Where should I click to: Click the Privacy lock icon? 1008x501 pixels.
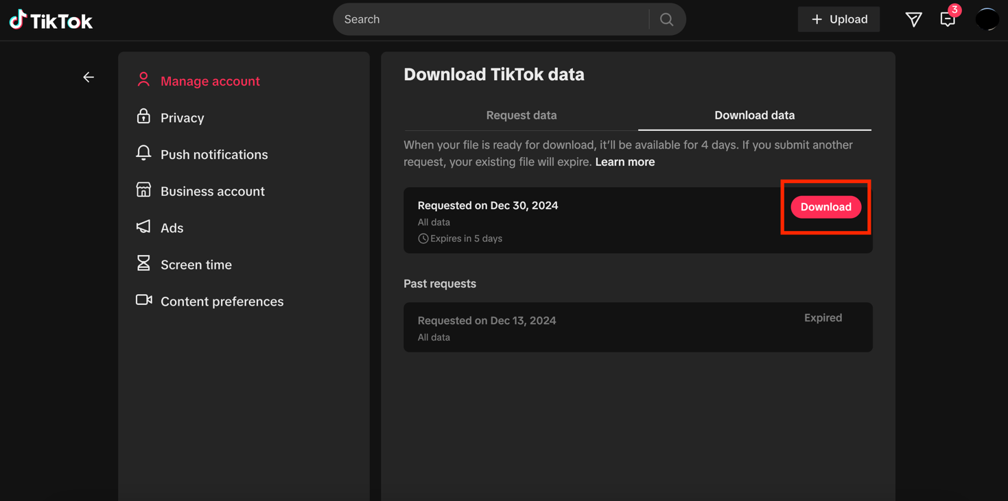143,117
